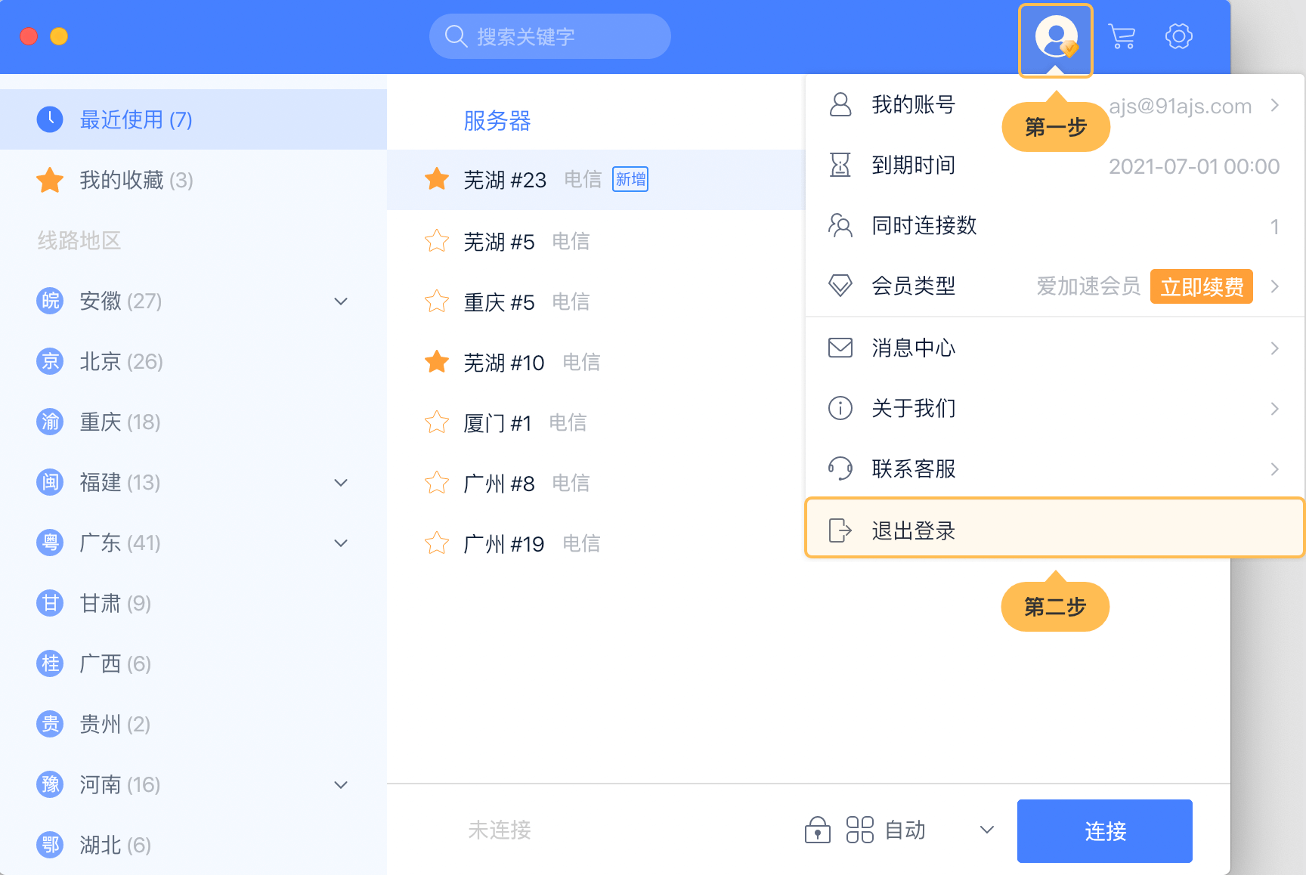Viewport: 1306px width, 875px height.
Task: Click the user profile avatar icon
Action: (1056, 37)
